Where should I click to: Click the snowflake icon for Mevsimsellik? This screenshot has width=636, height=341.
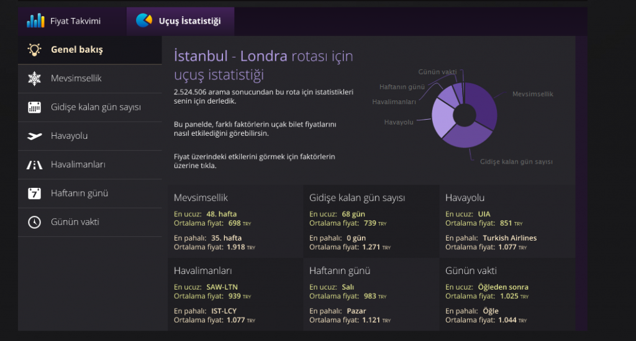[x=34, y=79]
